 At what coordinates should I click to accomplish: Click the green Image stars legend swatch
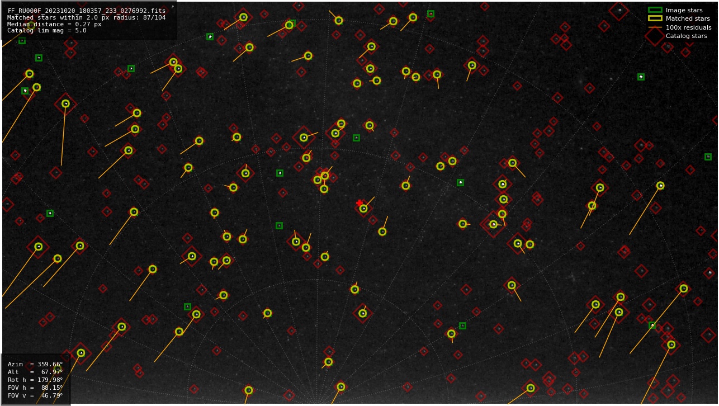tap(655, 10)
